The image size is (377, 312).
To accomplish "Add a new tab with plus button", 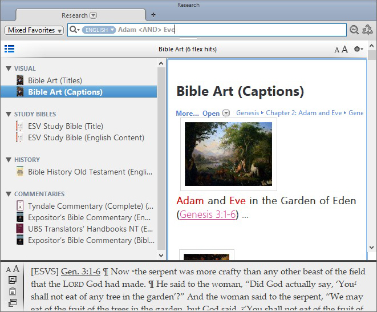I will coord(153,15).
